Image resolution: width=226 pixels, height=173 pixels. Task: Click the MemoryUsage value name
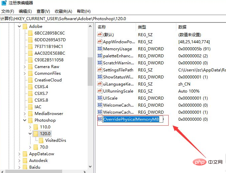[118, 49]
